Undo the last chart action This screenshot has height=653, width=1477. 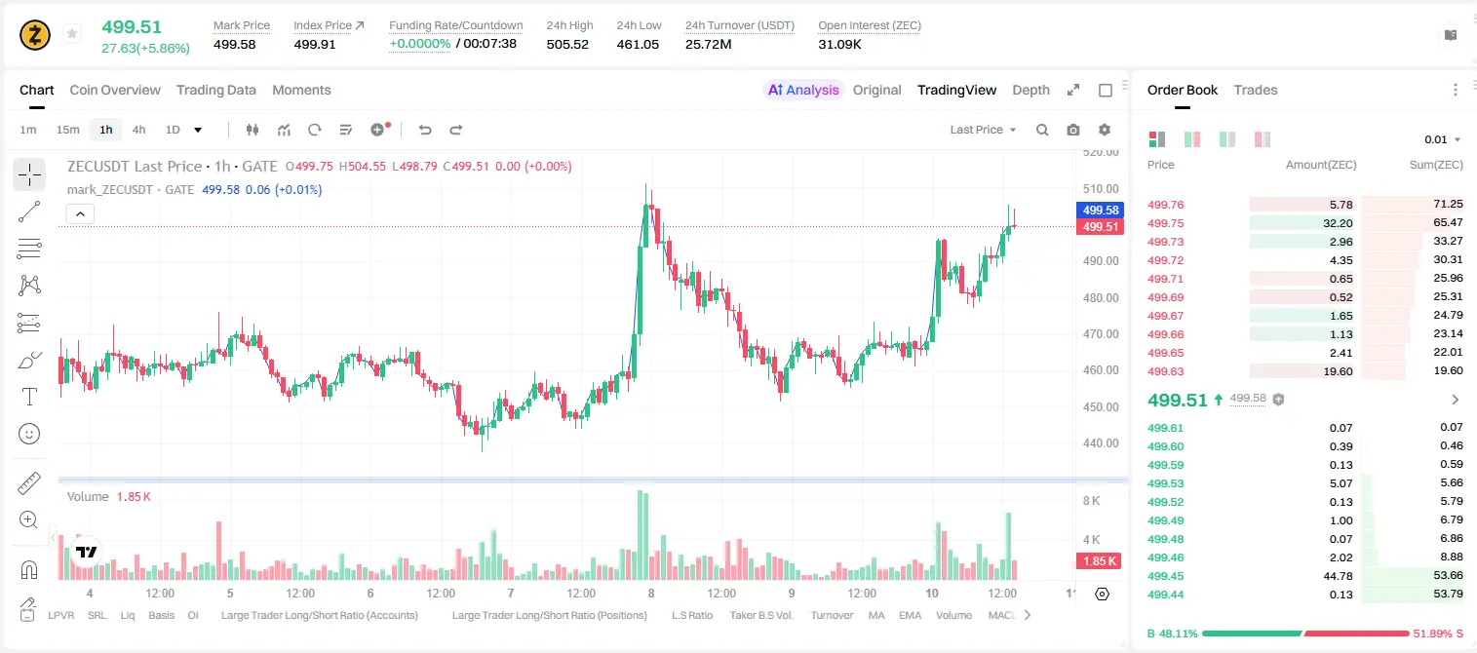[424, 130]
